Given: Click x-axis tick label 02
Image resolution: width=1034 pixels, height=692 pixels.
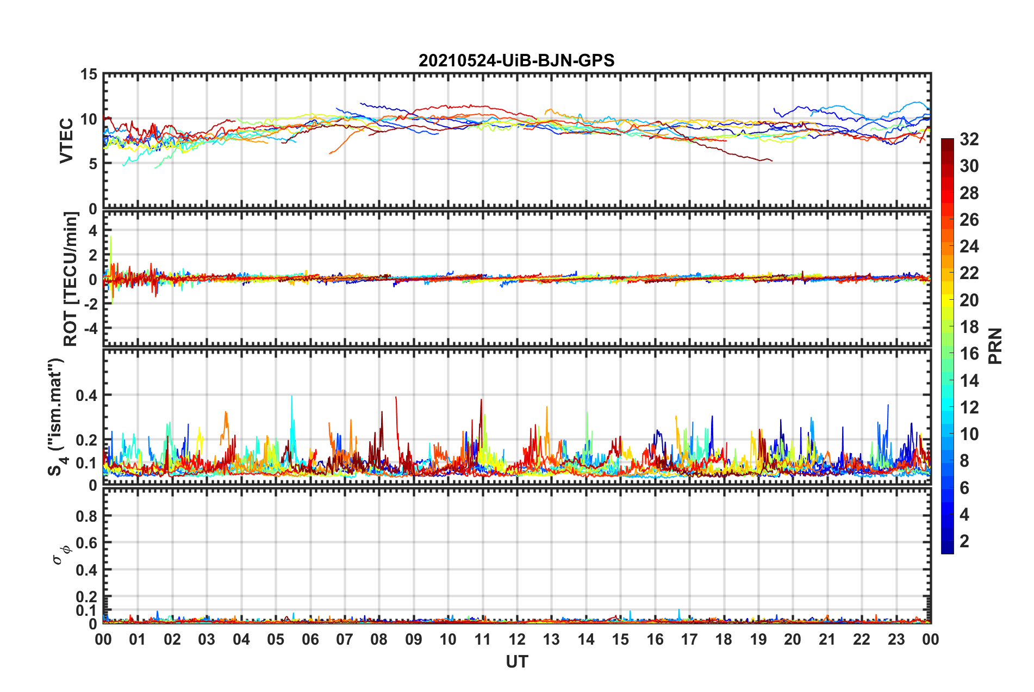Looking at the screenshot, I should tap(172, 640).
